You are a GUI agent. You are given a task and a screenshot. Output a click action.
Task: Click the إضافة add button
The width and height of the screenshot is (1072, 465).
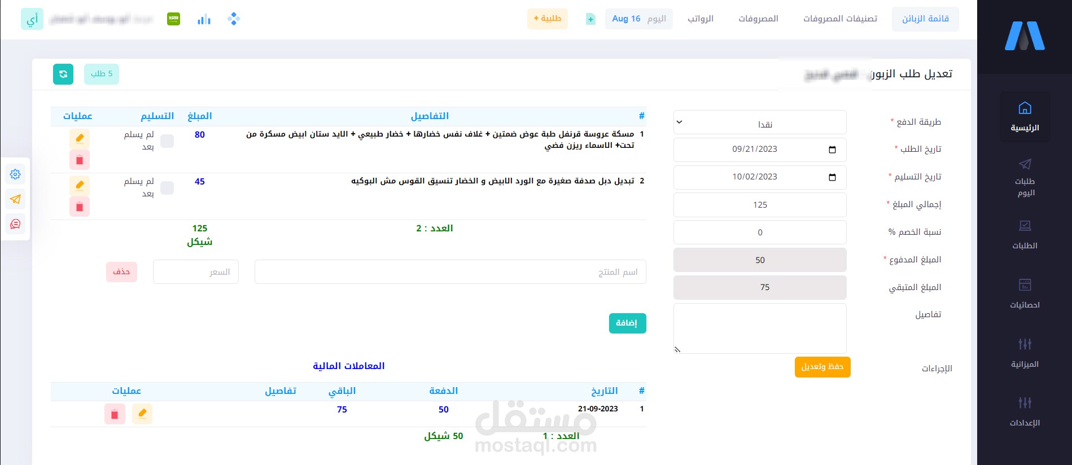pyautogui.click(x=627, y=323)
